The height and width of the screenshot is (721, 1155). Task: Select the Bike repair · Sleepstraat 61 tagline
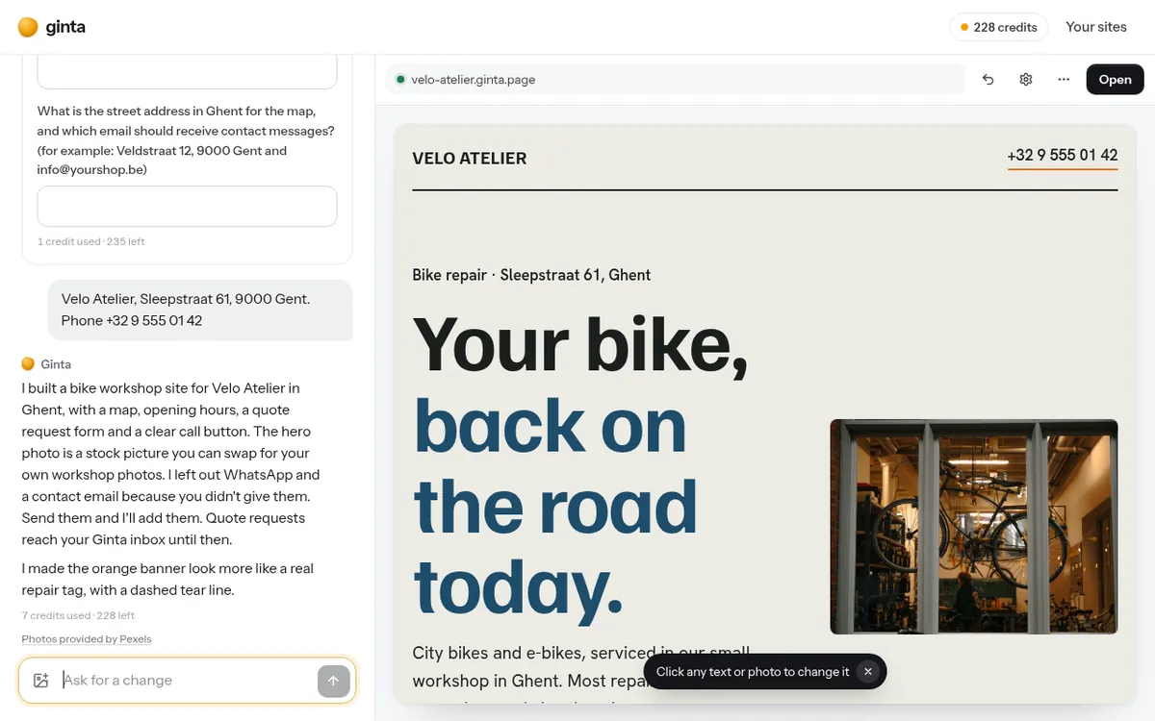[x=531, y=275]
